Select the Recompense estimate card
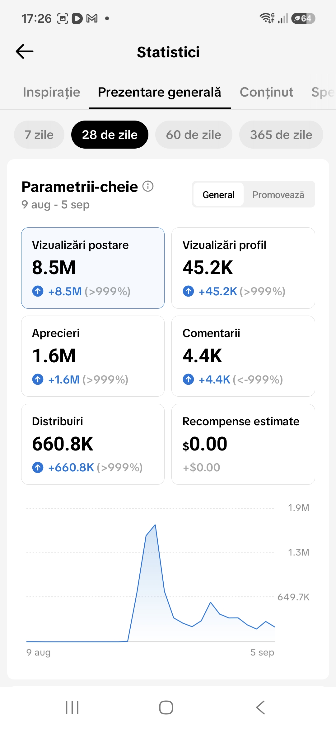 tap(243, 444)
